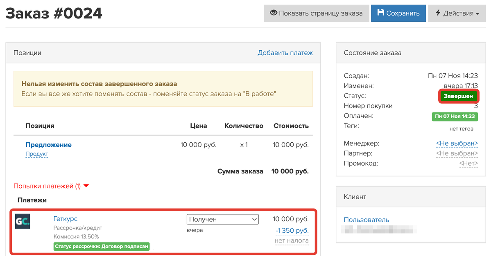Click the Комиссия 13.50% text
Image resolution: width=491 pixels, height=256 pixels.
click(76, 237)
